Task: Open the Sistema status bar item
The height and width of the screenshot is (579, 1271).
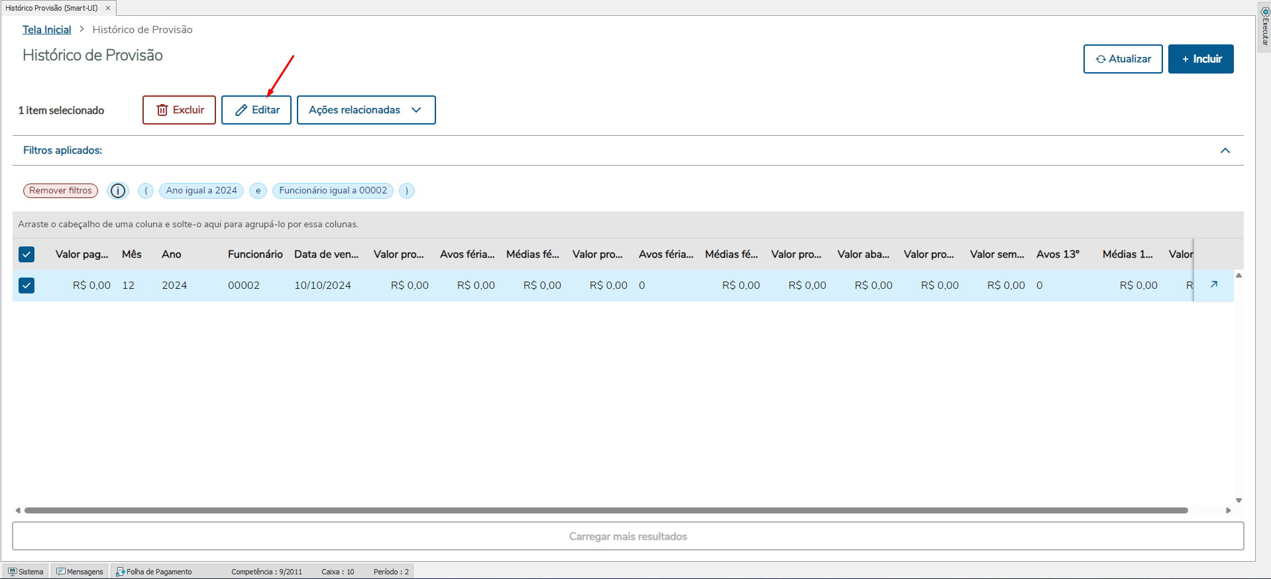Action: click(x=26, y=572)
